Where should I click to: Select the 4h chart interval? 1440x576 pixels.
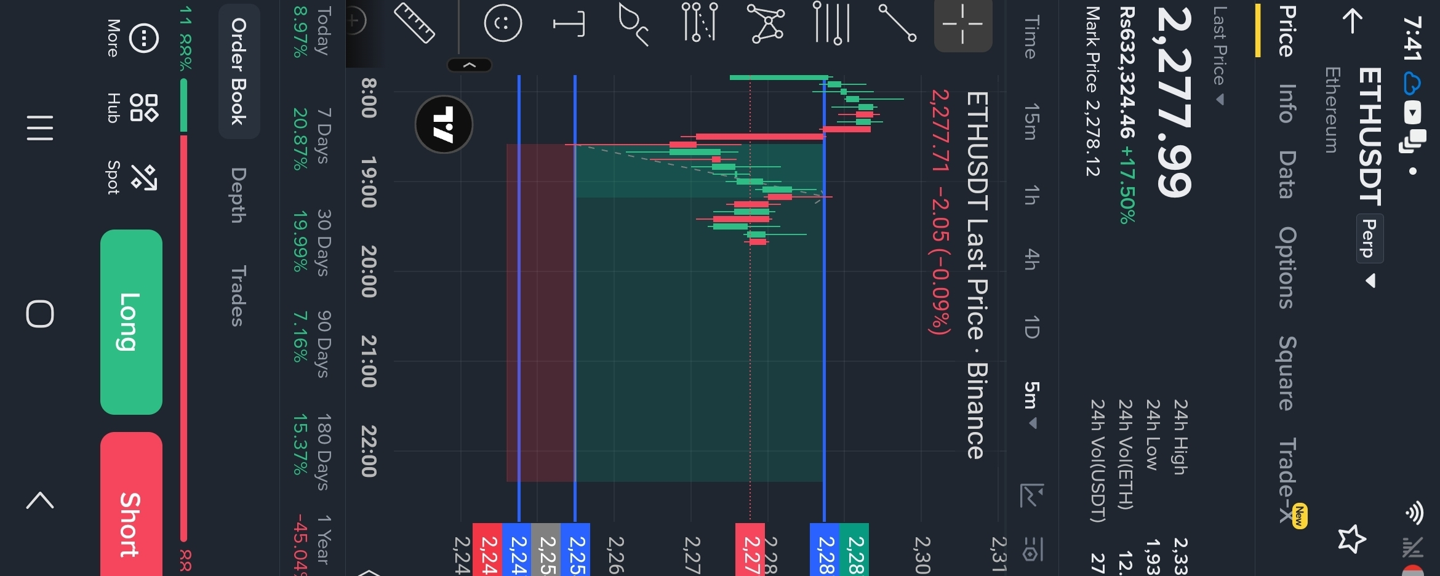[1032, 260]
